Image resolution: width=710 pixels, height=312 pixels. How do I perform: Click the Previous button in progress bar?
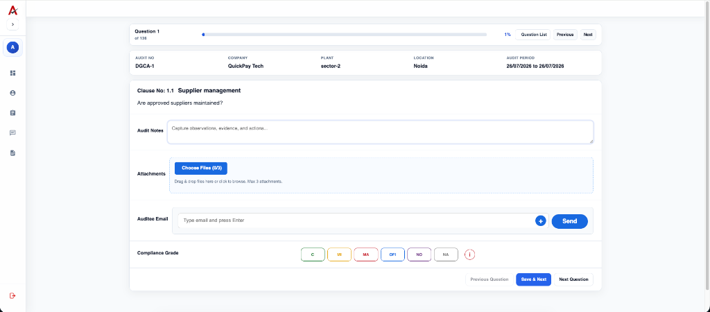tap(565, 35)
